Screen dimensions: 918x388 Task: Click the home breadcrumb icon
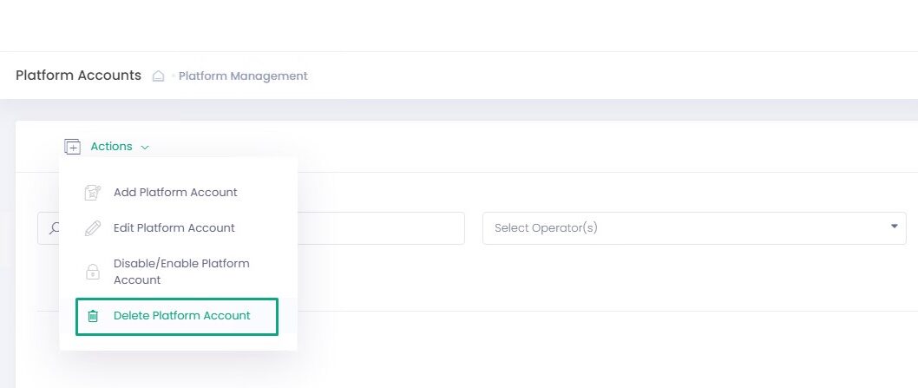[x=158, y=76]
